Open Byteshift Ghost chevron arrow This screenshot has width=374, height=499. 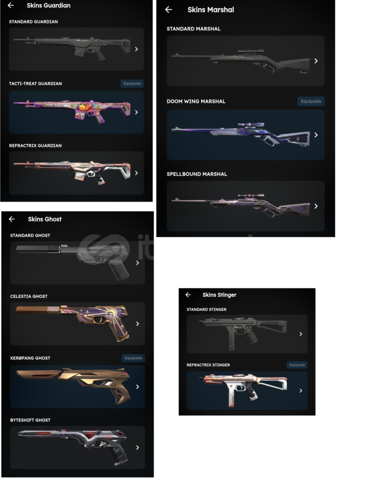[137, 447]
